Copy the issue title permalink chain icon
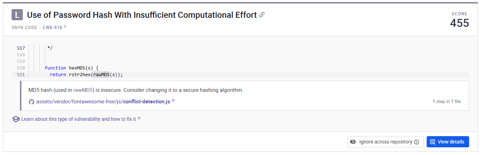Image resolution: width=480 pixels, height=155 pixels. tap(262, 15)
